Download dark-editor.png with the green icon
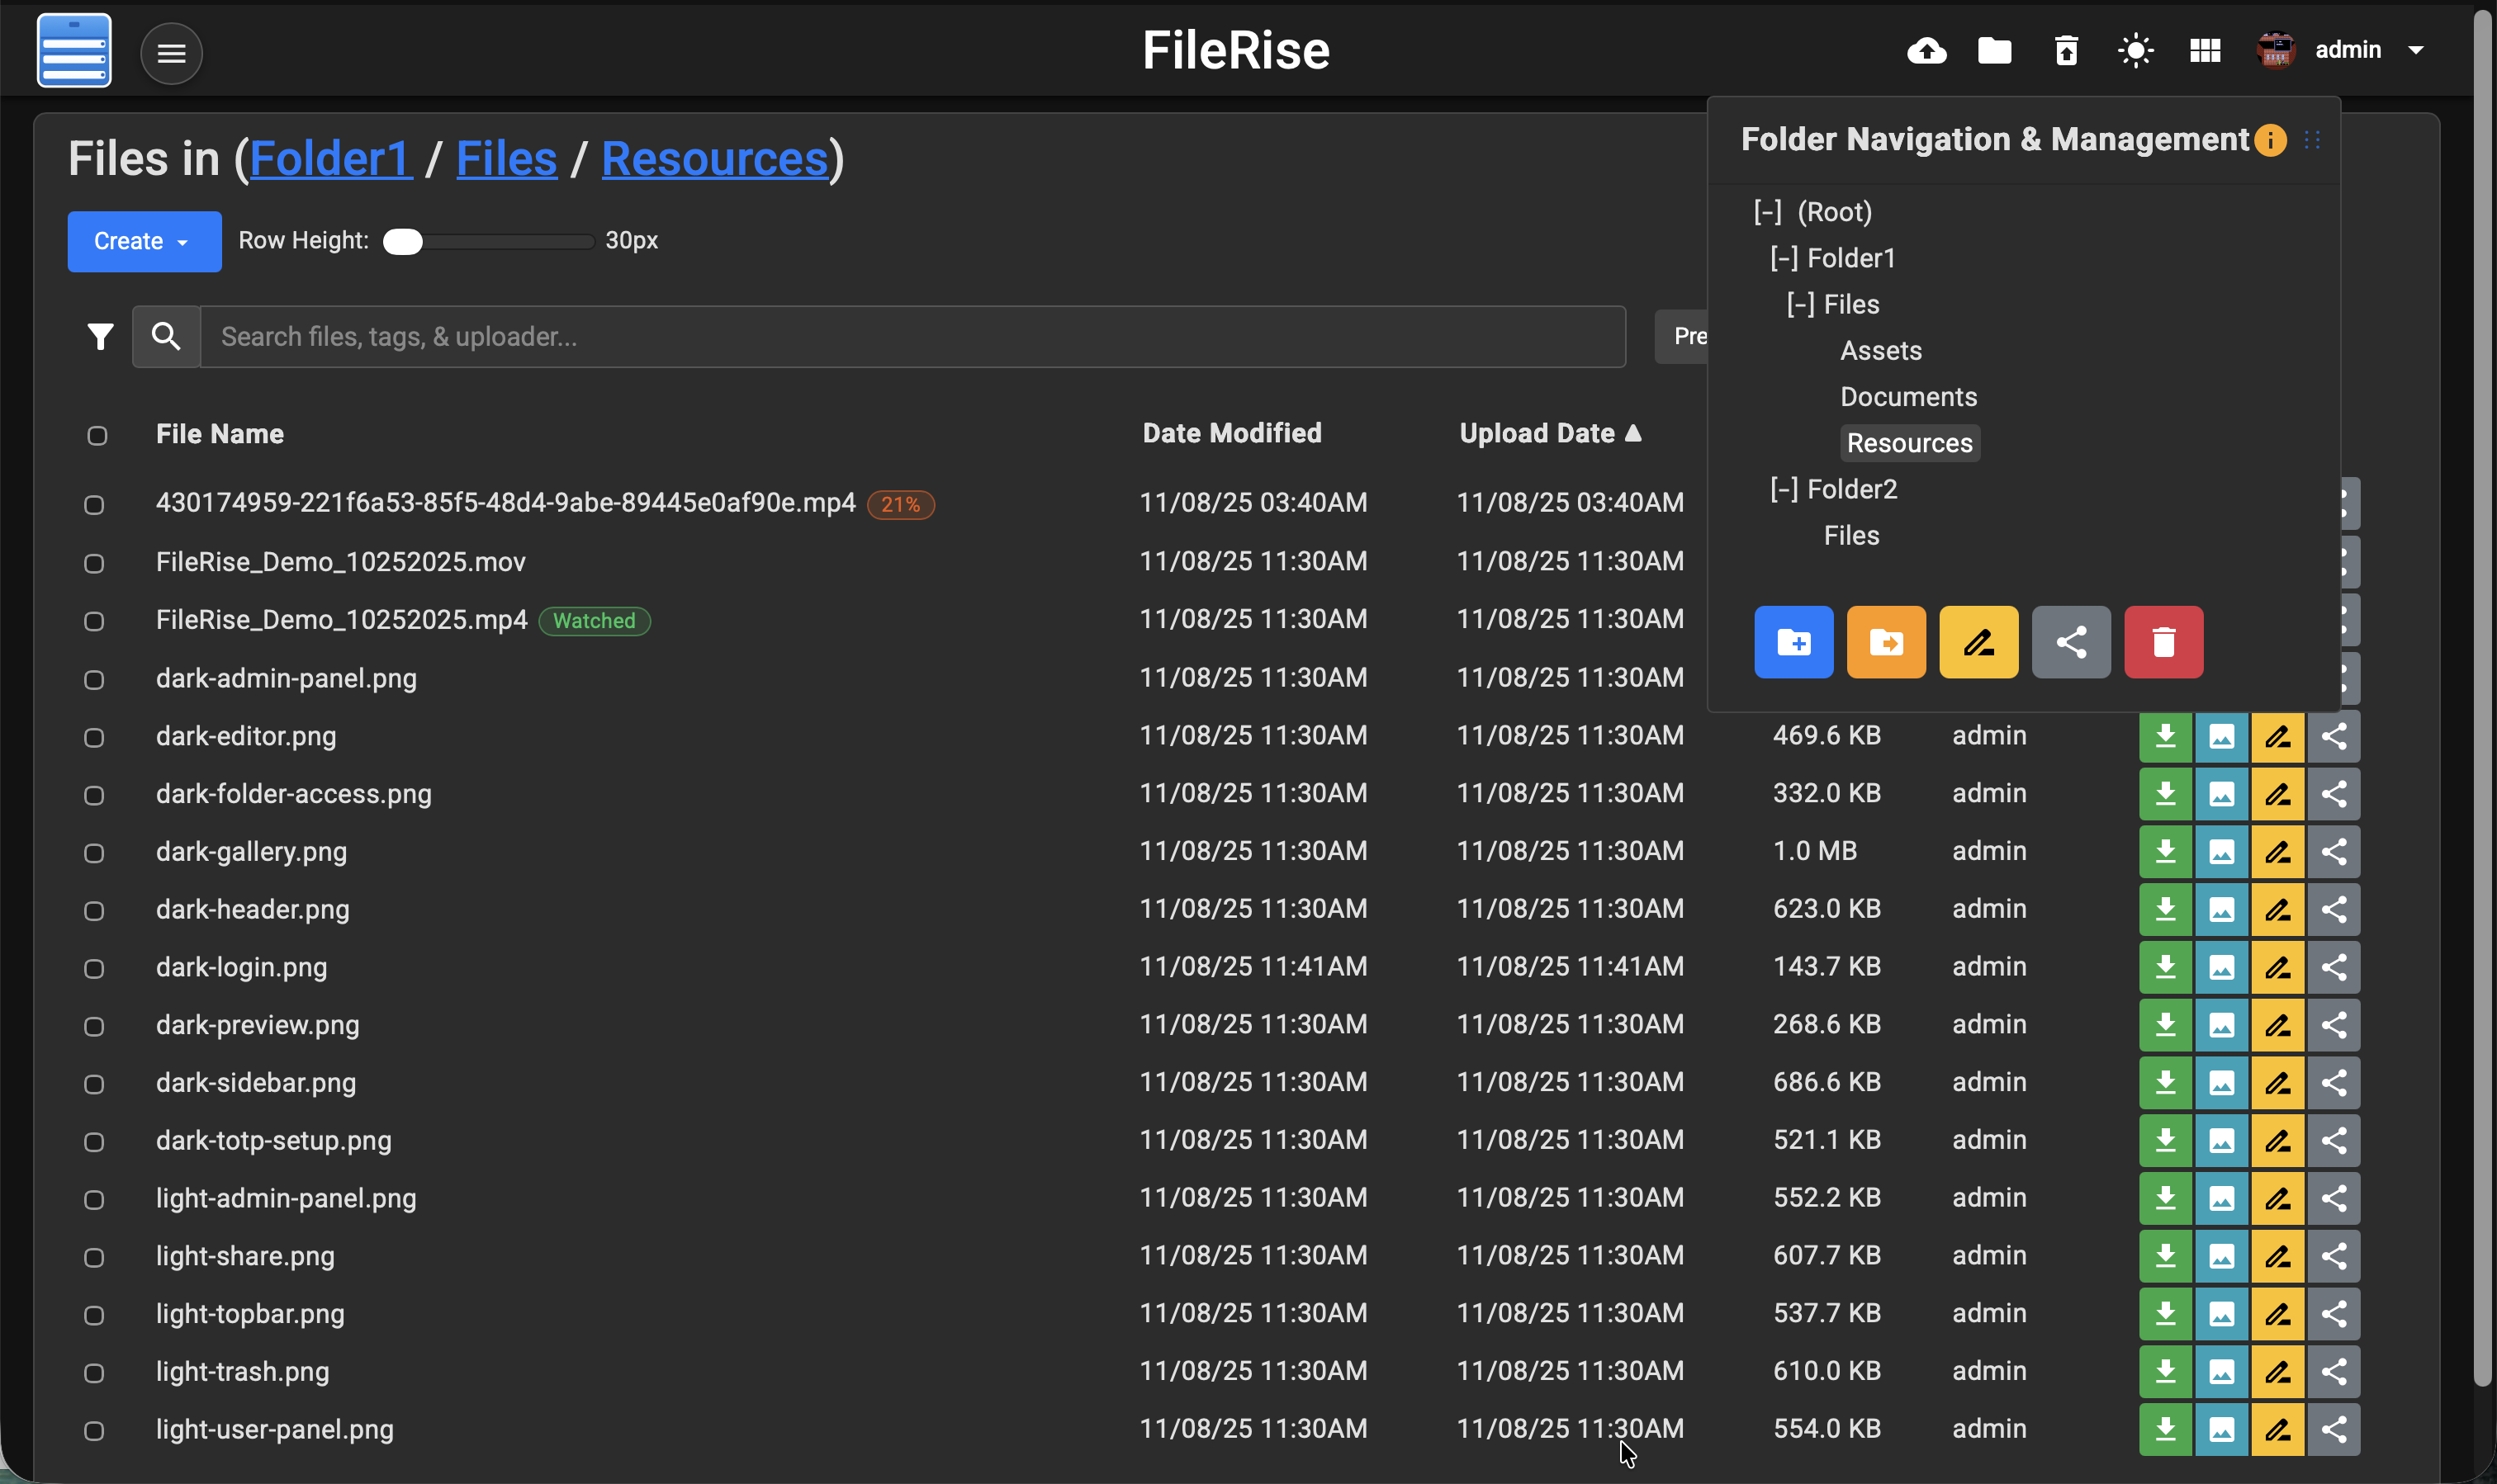The width and height of the screenshot is (2497, 1484). 2165,737
